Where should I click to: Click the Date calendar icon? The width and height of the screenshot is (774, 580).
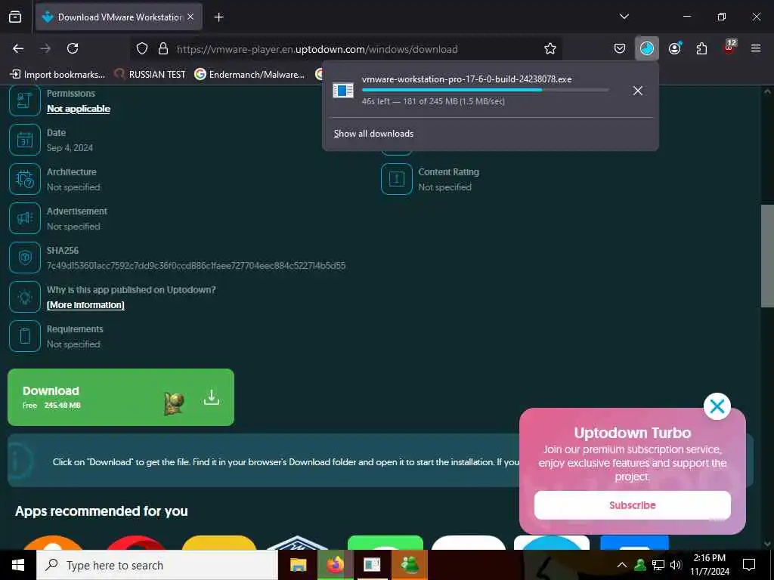point(25,140)
